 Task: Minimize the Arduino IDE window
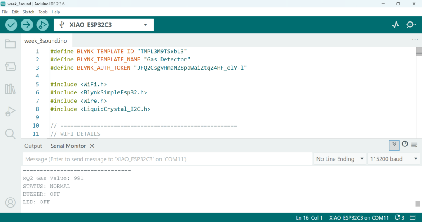point(383,4)
